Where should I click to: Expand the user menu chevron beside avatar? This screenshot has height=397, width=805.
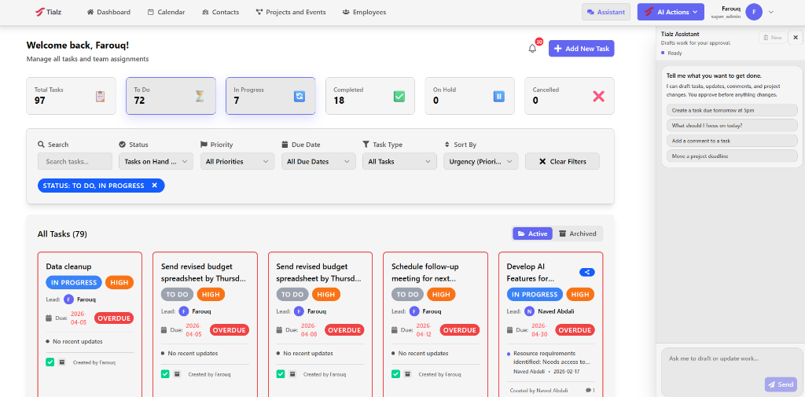coord(770,12)
